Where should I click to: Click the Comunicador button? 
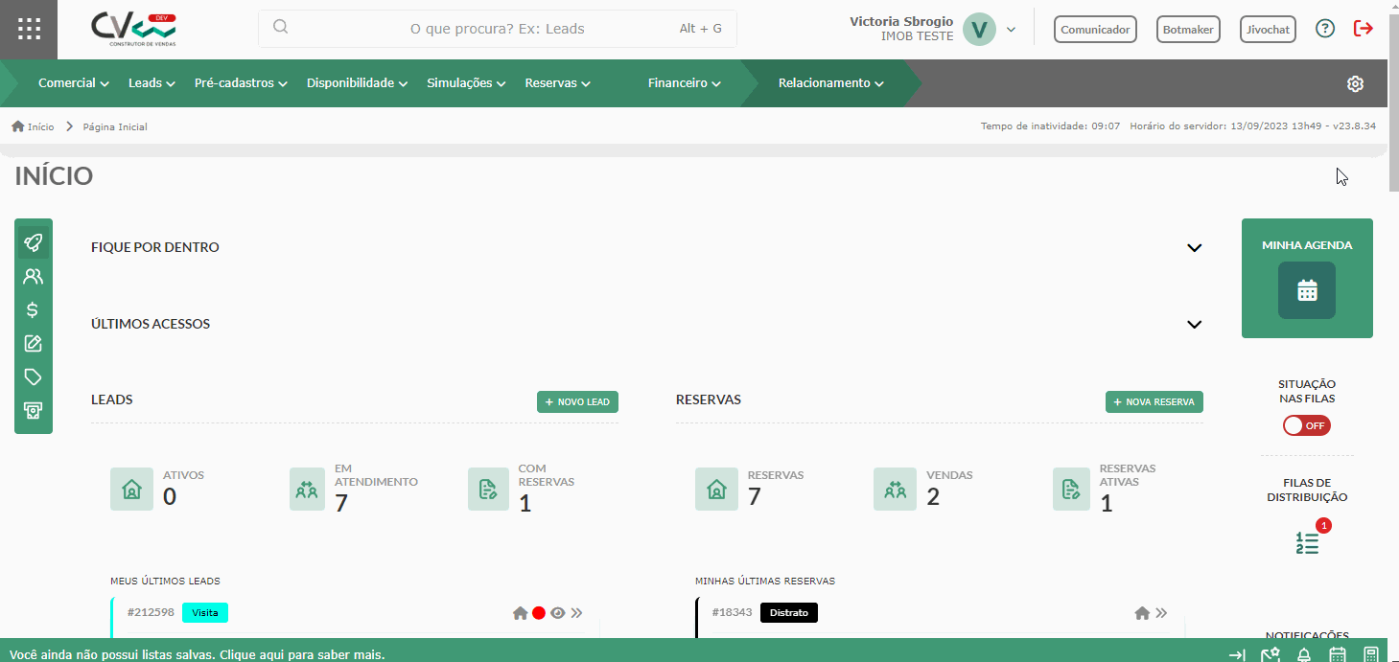(1095, 30)
